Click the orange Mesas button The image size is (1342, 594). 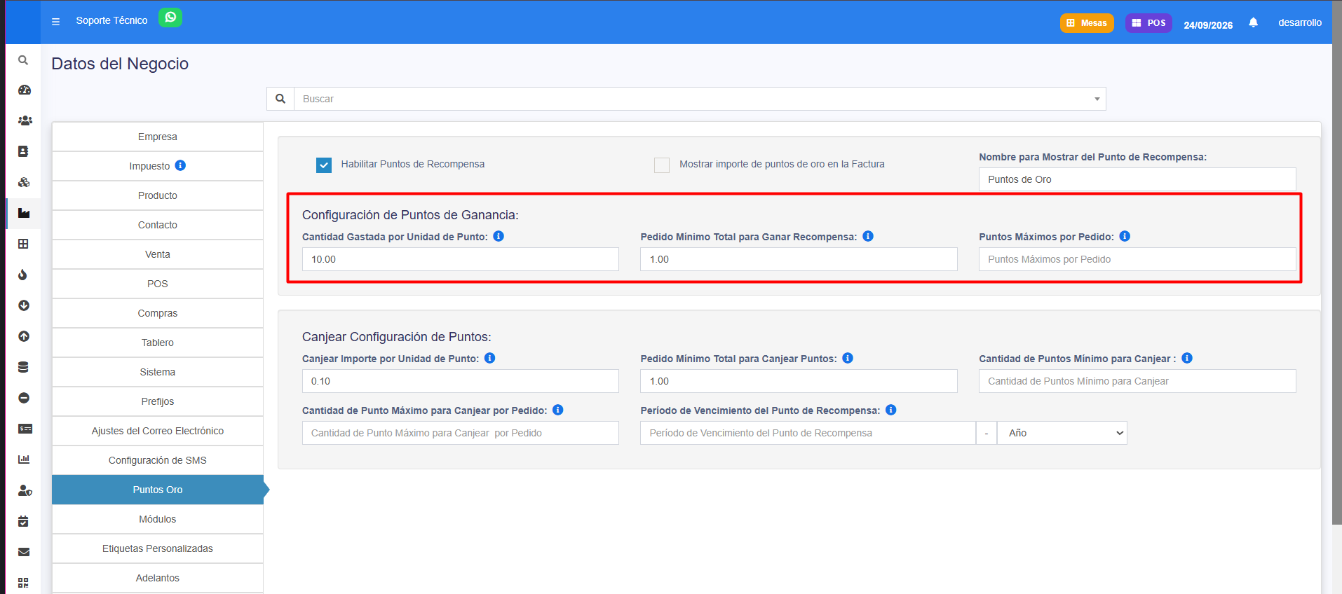point(1087,23)
